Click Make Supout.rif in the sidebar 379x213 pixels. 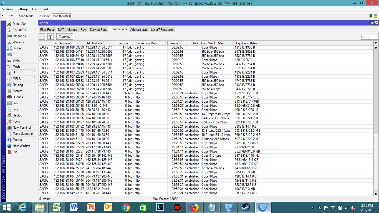click(x=22, y=134)
